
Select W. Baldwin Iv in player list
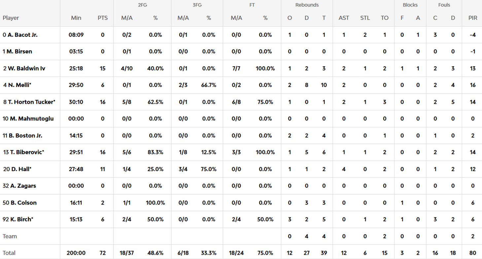pyautogui.click(x=26, y=69)
